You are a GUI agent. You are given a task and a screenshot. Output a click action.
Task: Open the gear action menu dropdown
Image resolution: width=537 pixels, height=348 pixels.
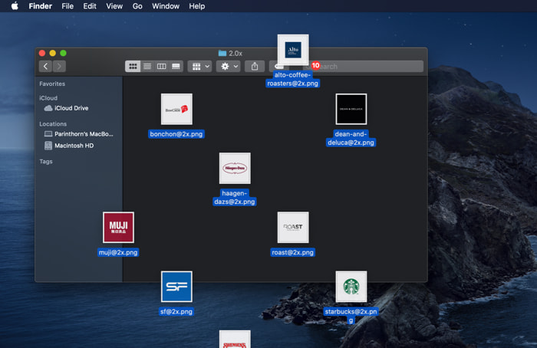[x=229, y=67]
